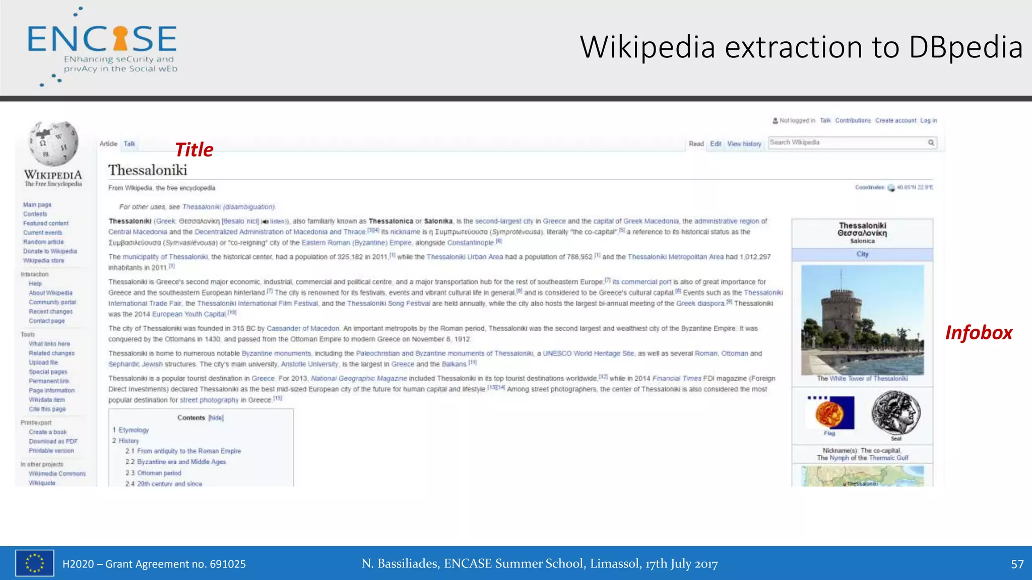Open the View history tab
The height and width of the screenshot is (580, 1032).
[744, 144]
